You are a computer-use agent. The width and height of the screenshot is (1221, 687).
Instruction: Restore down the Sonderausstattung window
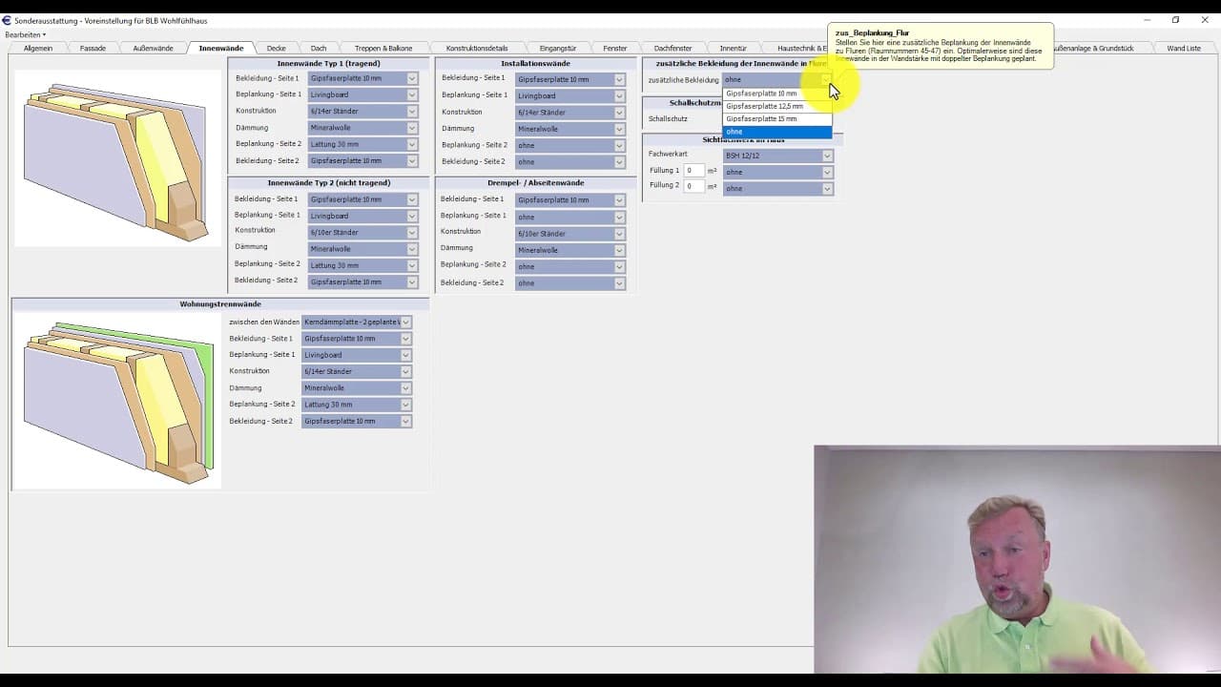click(1175, 20)
